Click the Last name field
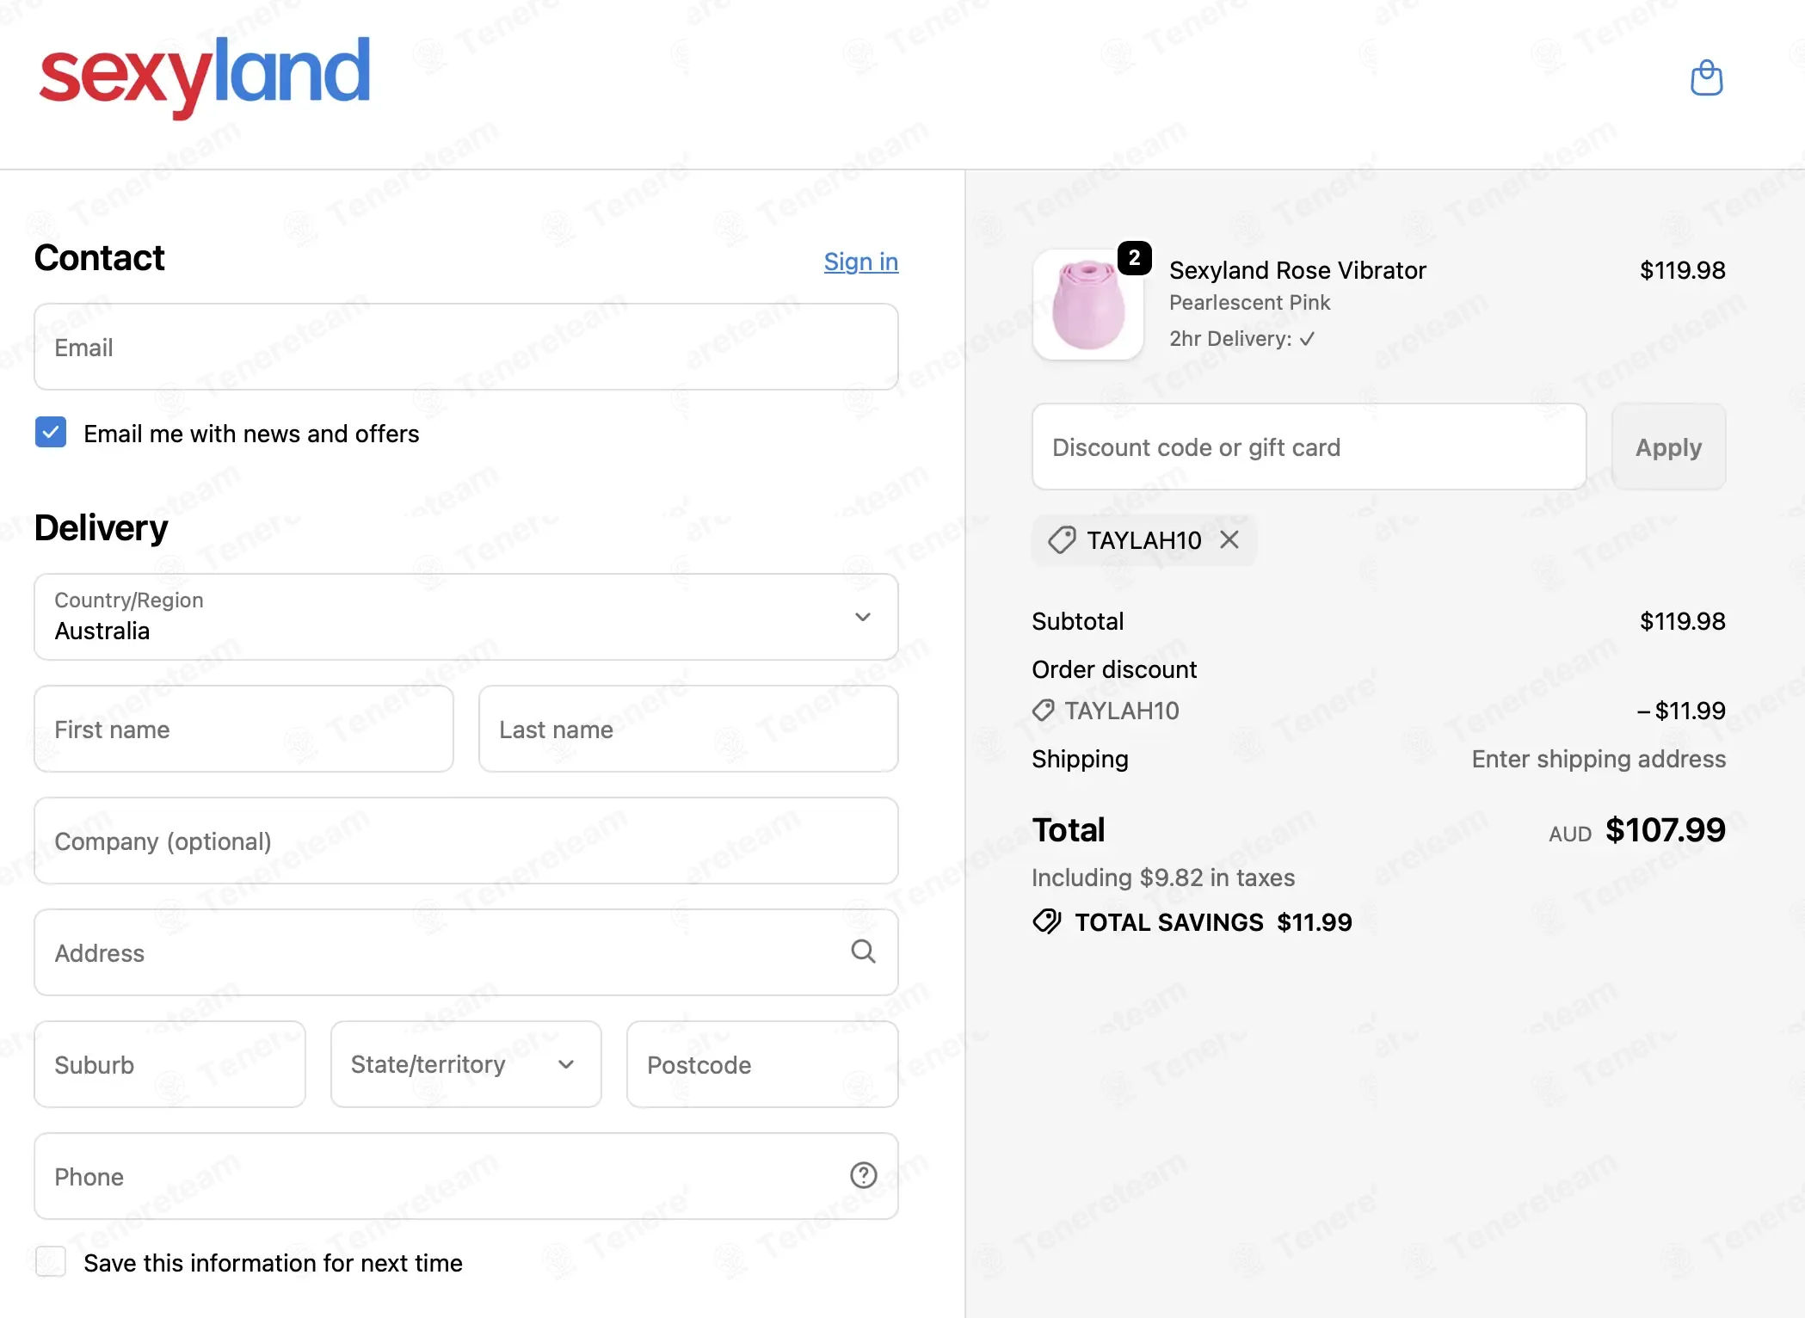Image resolution: width=1805 pixels, height=1318 pixels. [688, 729]
